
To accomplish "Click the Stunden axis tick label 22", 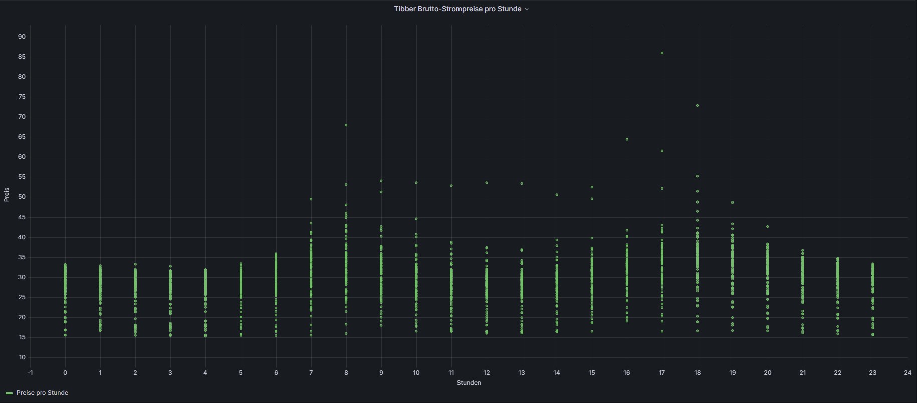I will point(838,373).
